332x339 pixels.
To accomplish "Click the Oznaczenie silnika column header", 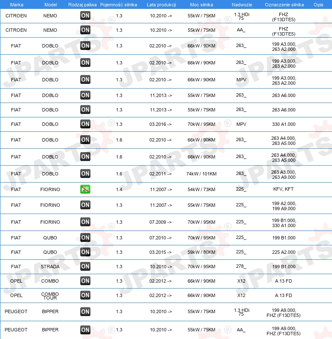I will pyautogui.click(x=284, y=5).
